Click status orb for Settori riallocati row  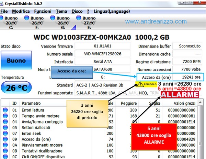tap(5, 128)
